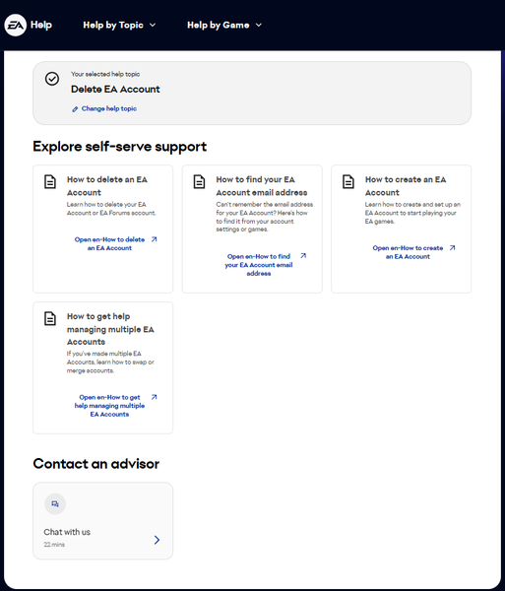Expand the Help by Topic dropdown

coord(119,25)
